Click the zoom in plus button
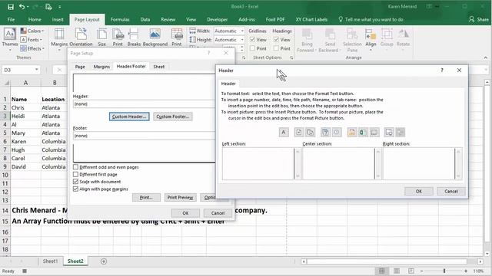 [x=466, y=271]
